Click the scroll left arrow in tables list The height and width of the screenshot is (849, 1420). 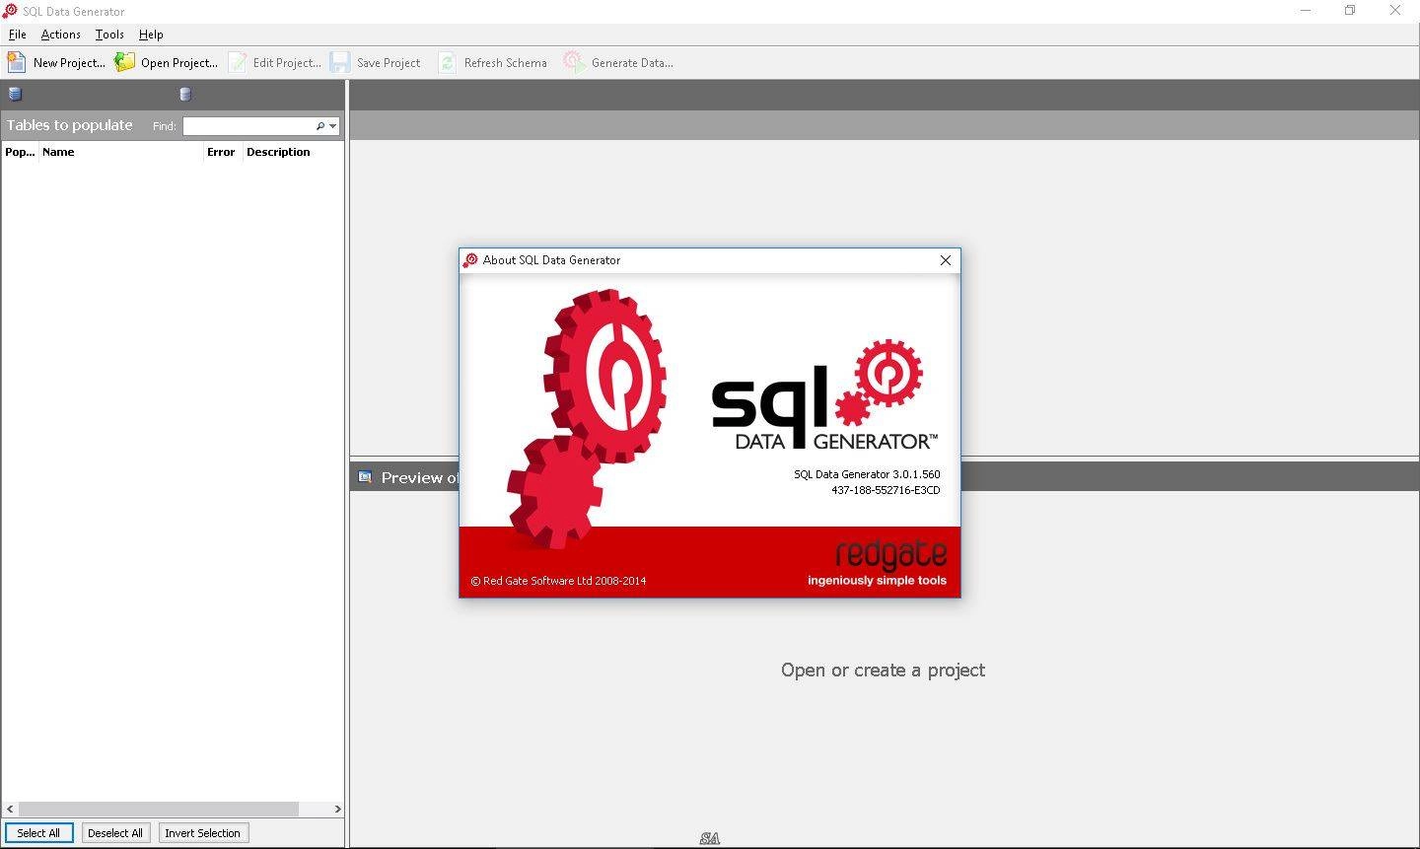click(10, 809)
